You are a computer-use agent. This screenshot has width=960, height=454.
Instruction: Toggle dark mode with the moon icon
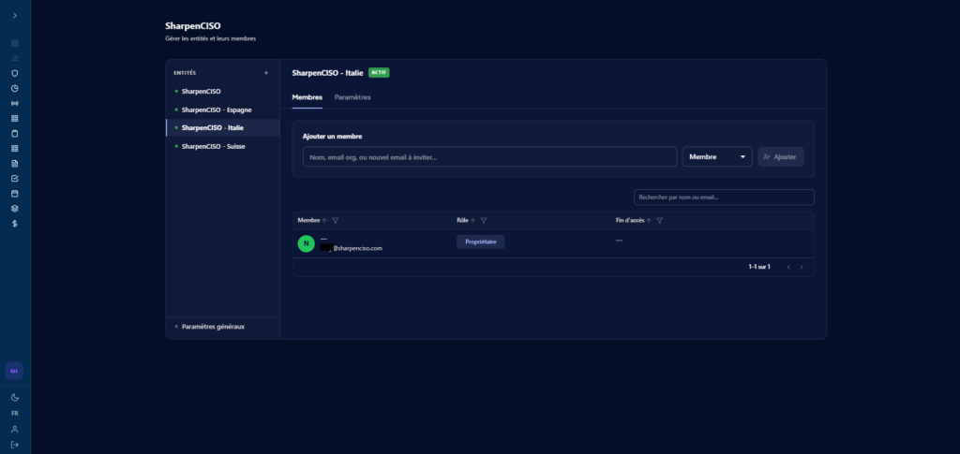point(15,397)
